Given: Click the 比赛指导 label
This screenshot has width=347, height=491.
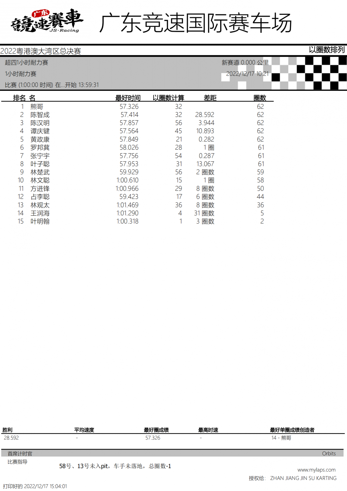Looking at the screenshot, I should 17,462.
